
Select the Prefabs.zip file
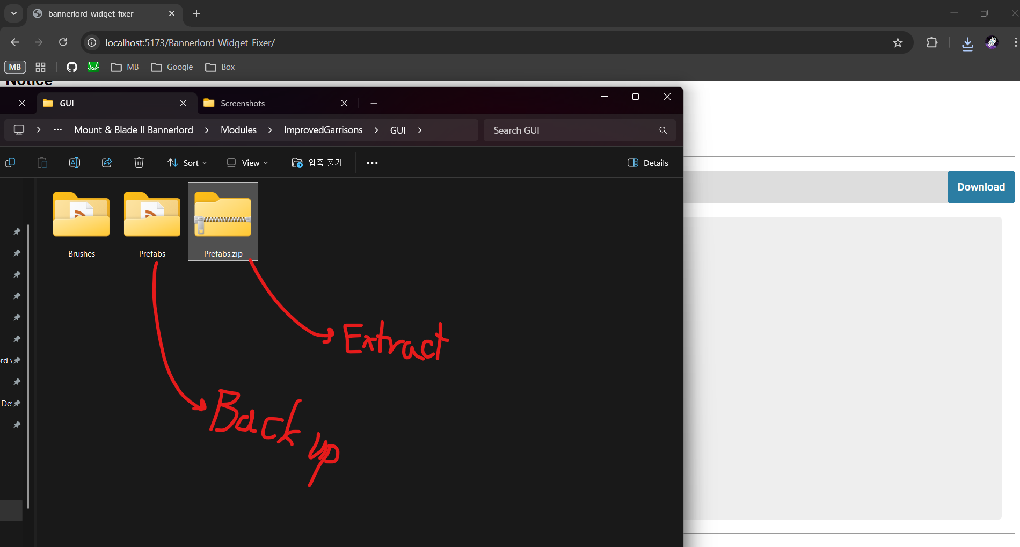tap(223, 221)
